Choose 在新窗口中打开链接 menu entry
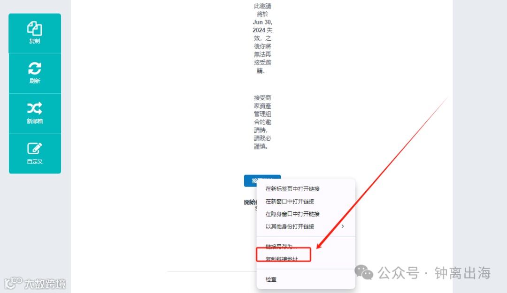Image resolution: width=507 pixels, height=293 pixels. pos(290,202)
